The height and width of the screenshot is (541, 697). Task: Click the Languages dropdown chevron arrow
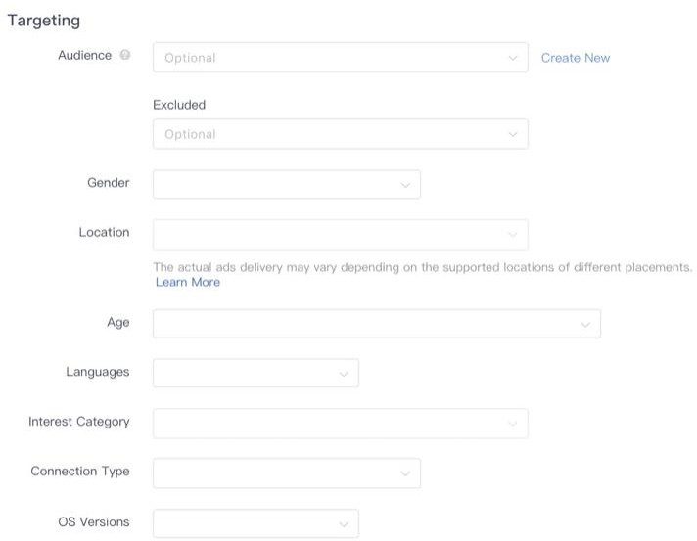click(x=344, y=374)
